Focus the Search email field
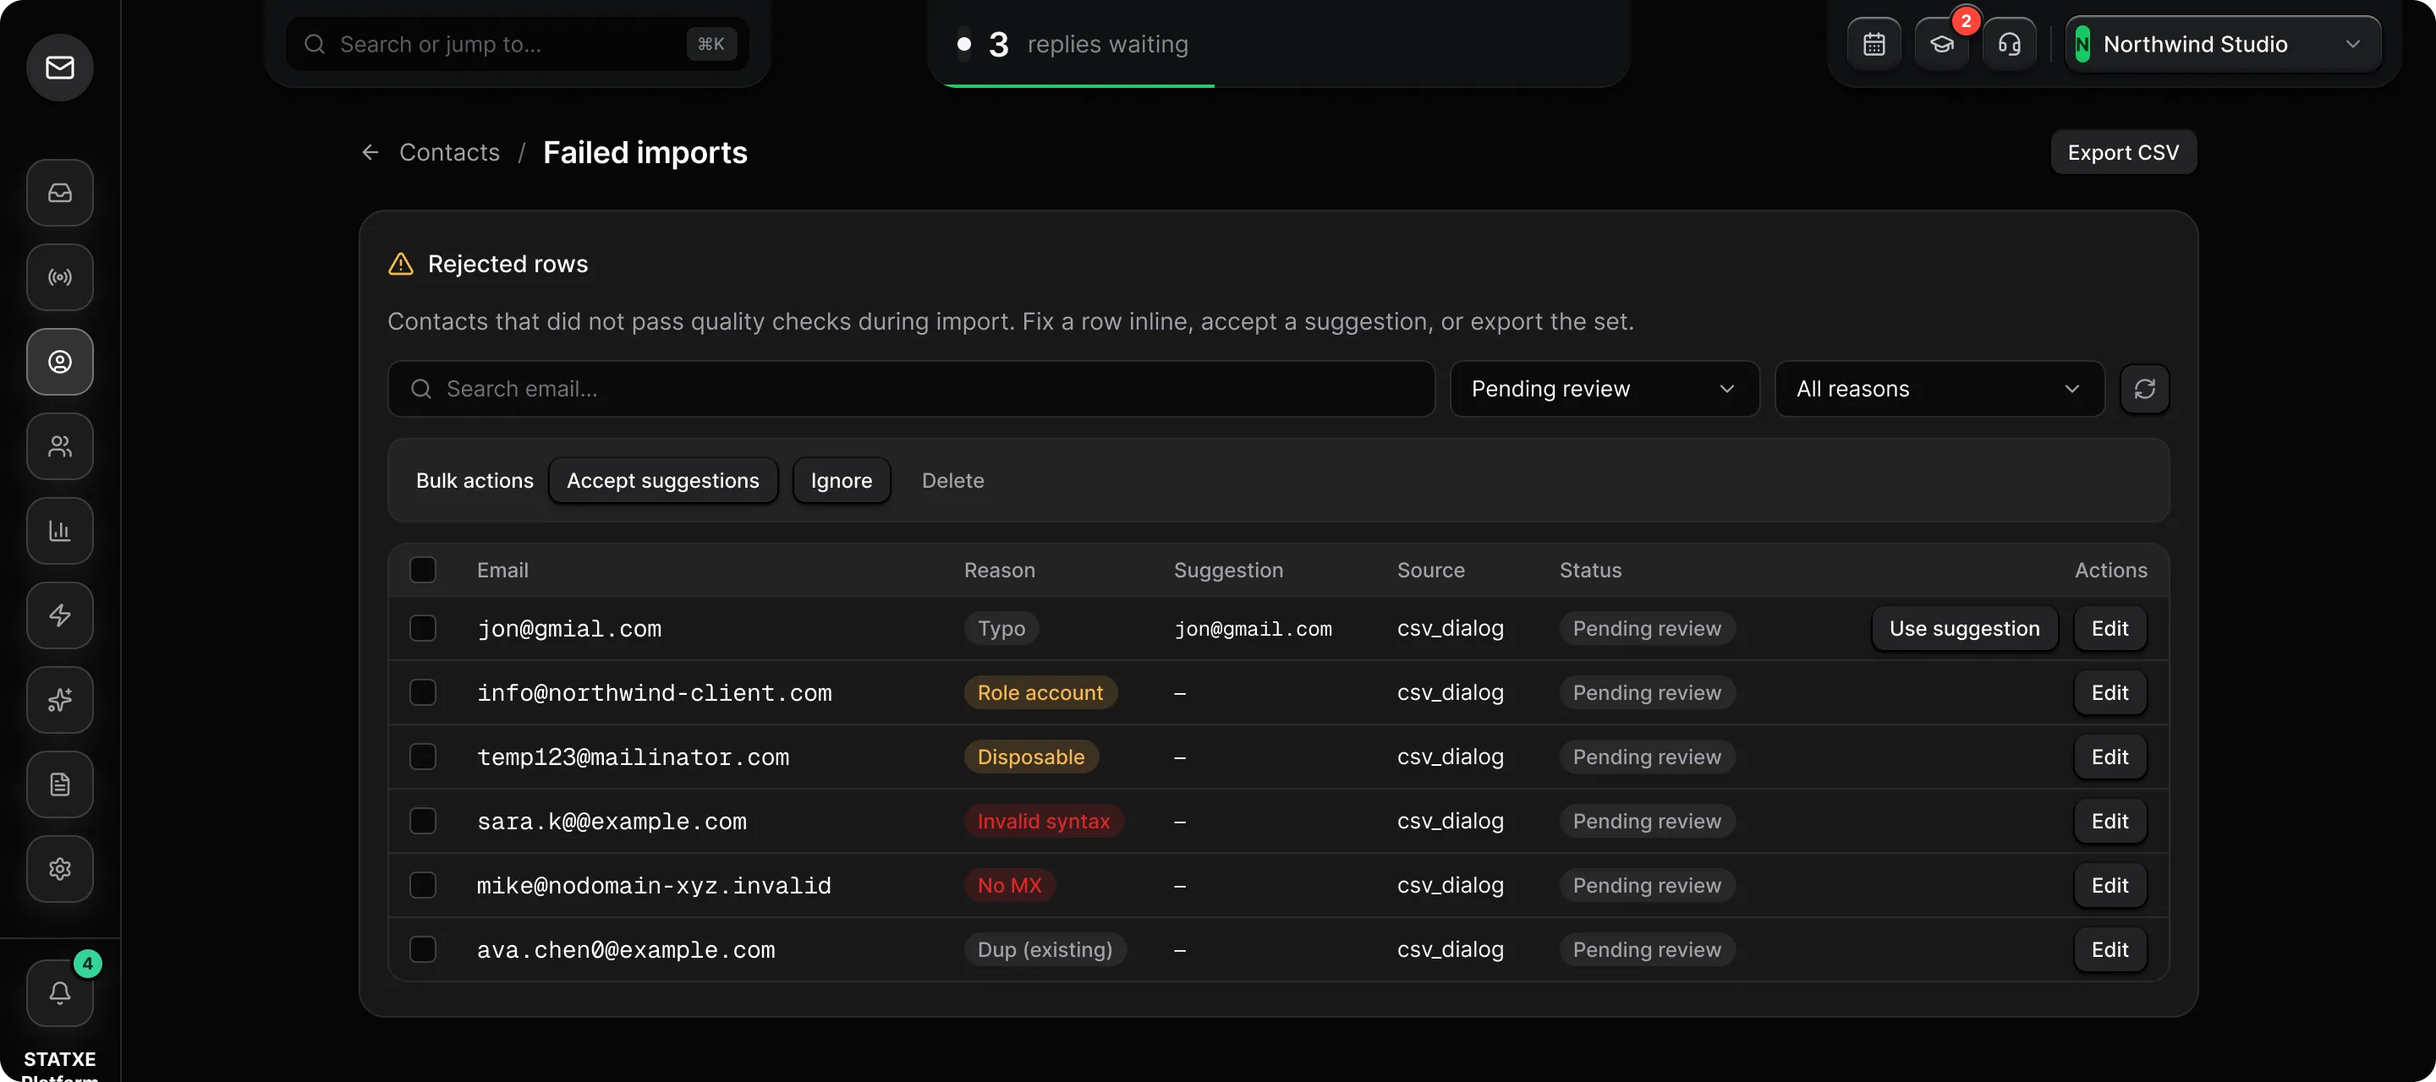Screen dimensions: 2436x1082 [911, 388]
